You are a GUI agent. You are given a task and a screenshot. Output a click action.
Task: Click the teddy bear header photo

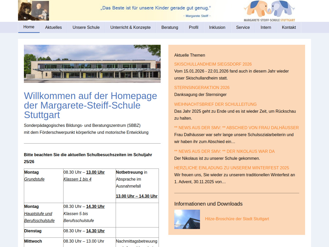click(33, 11)
